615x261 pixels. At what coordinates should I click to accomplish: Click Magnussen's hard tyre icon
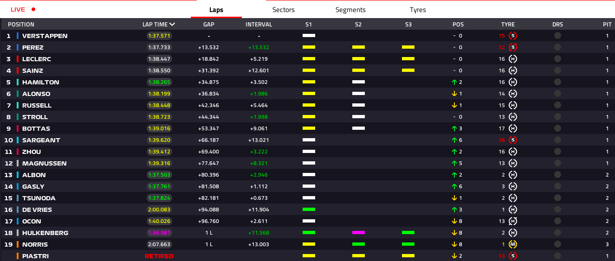pyautogui.click(x=513, y=163)
